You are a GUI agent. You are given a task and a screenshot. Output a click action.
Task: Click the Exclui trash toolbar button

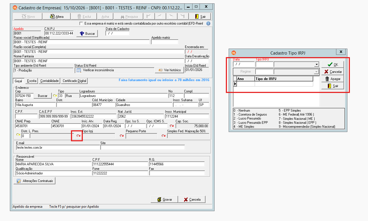point(84,16)
